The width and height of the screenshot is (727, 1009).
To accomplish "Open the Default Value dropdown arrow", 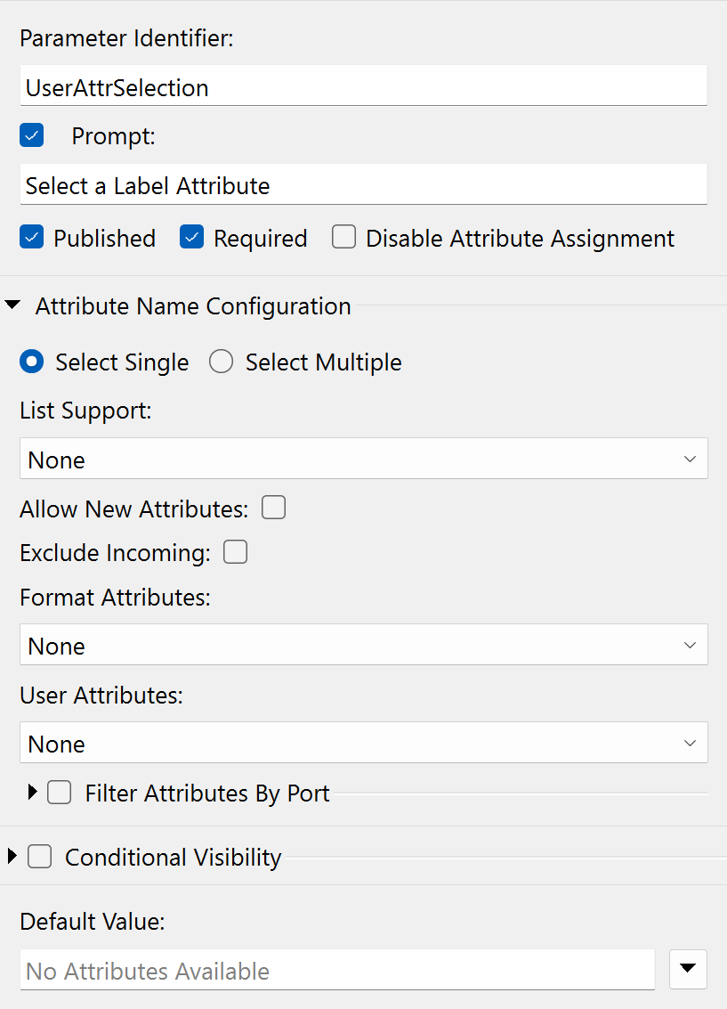I will pyautogui.click(x=688, y=969).
